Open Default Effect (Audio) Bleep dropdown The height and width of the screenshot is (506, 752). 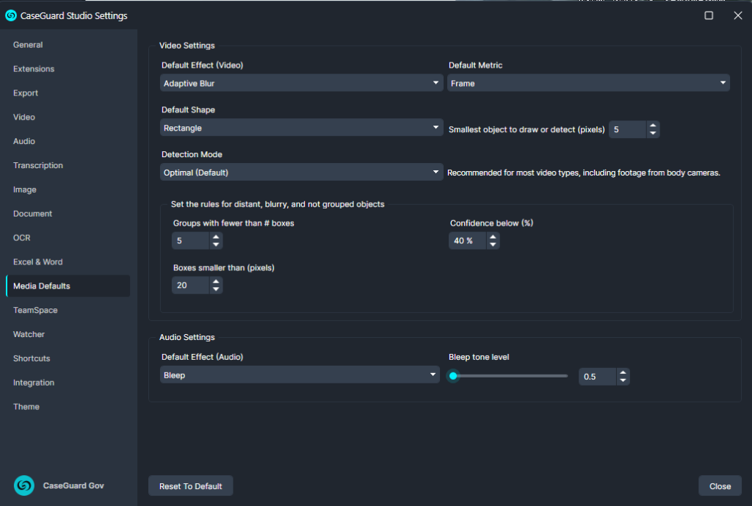pos(300,375)
